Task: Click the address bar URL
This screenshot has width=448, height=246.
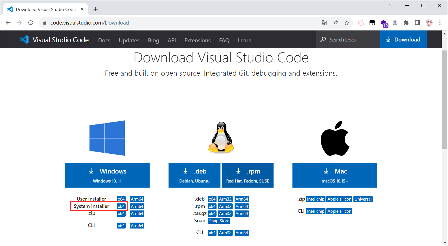Action: click(89, 23)
